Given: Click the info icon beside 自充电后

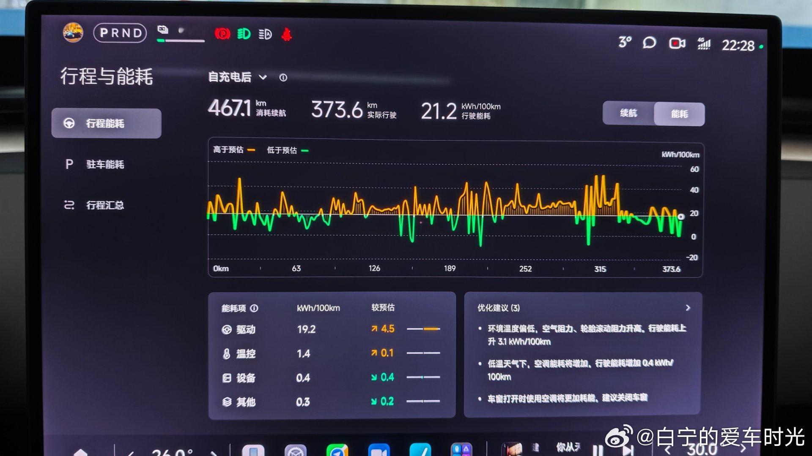Looking at the screenshot, I should point(283,78).
